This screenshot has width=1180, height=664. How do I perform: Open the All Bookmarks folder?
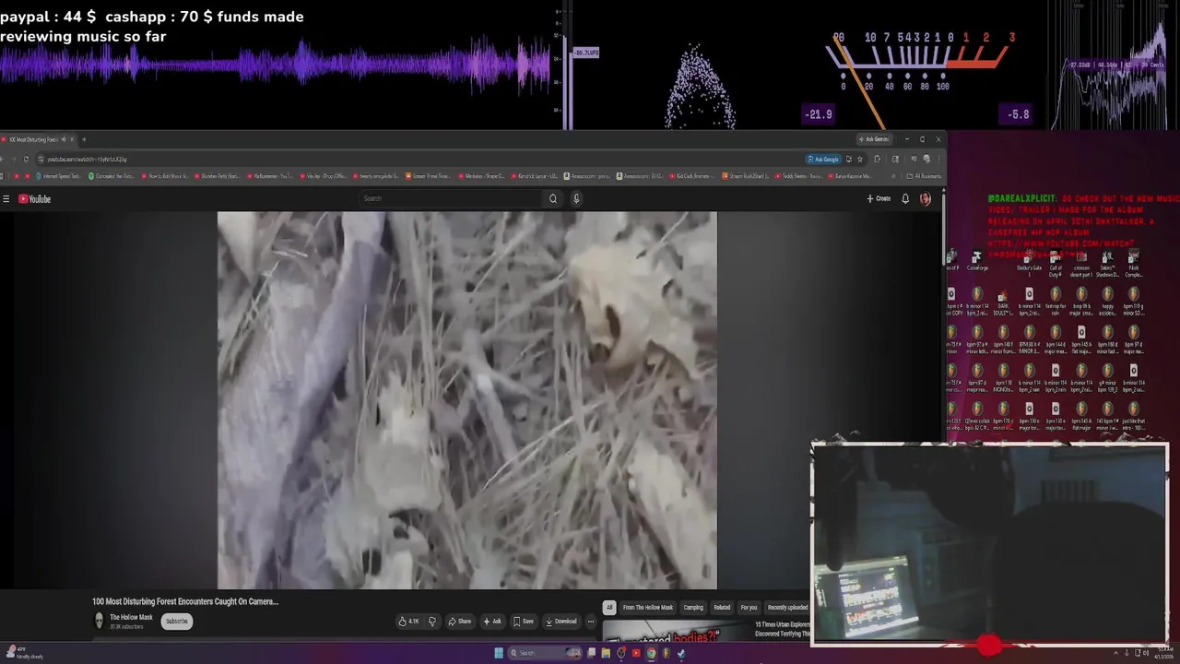[x=925, y=176]
